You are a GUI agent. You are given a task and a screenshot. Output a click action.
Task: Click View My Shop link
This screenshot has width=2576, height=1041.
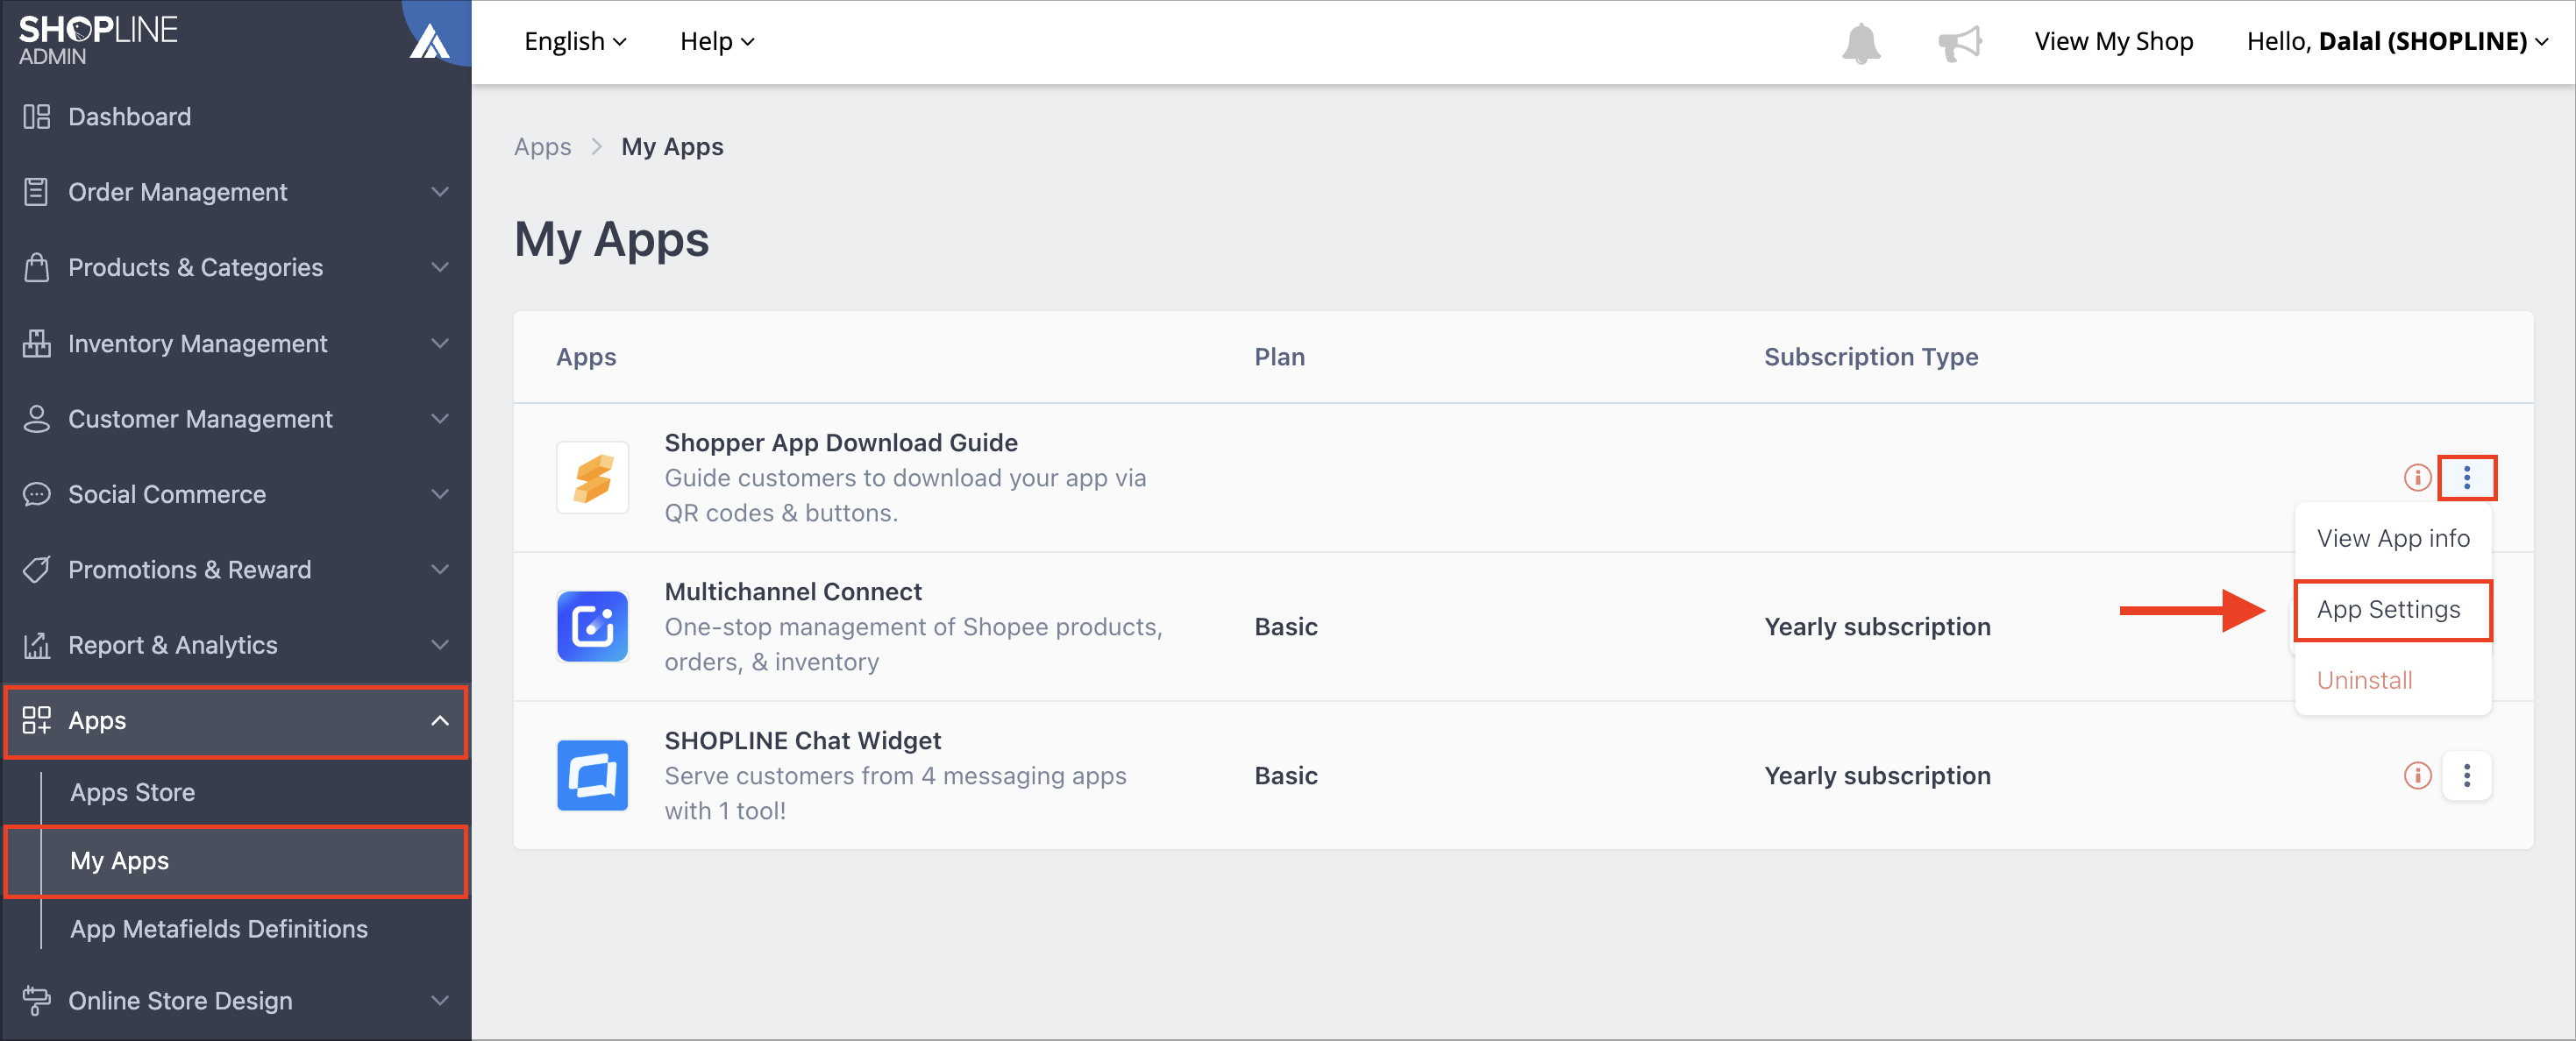2113,42
